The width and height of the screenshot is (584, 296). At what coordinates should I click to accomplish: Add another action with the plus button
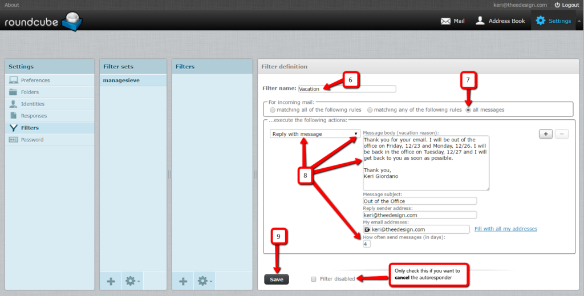(x=545, y=133)
